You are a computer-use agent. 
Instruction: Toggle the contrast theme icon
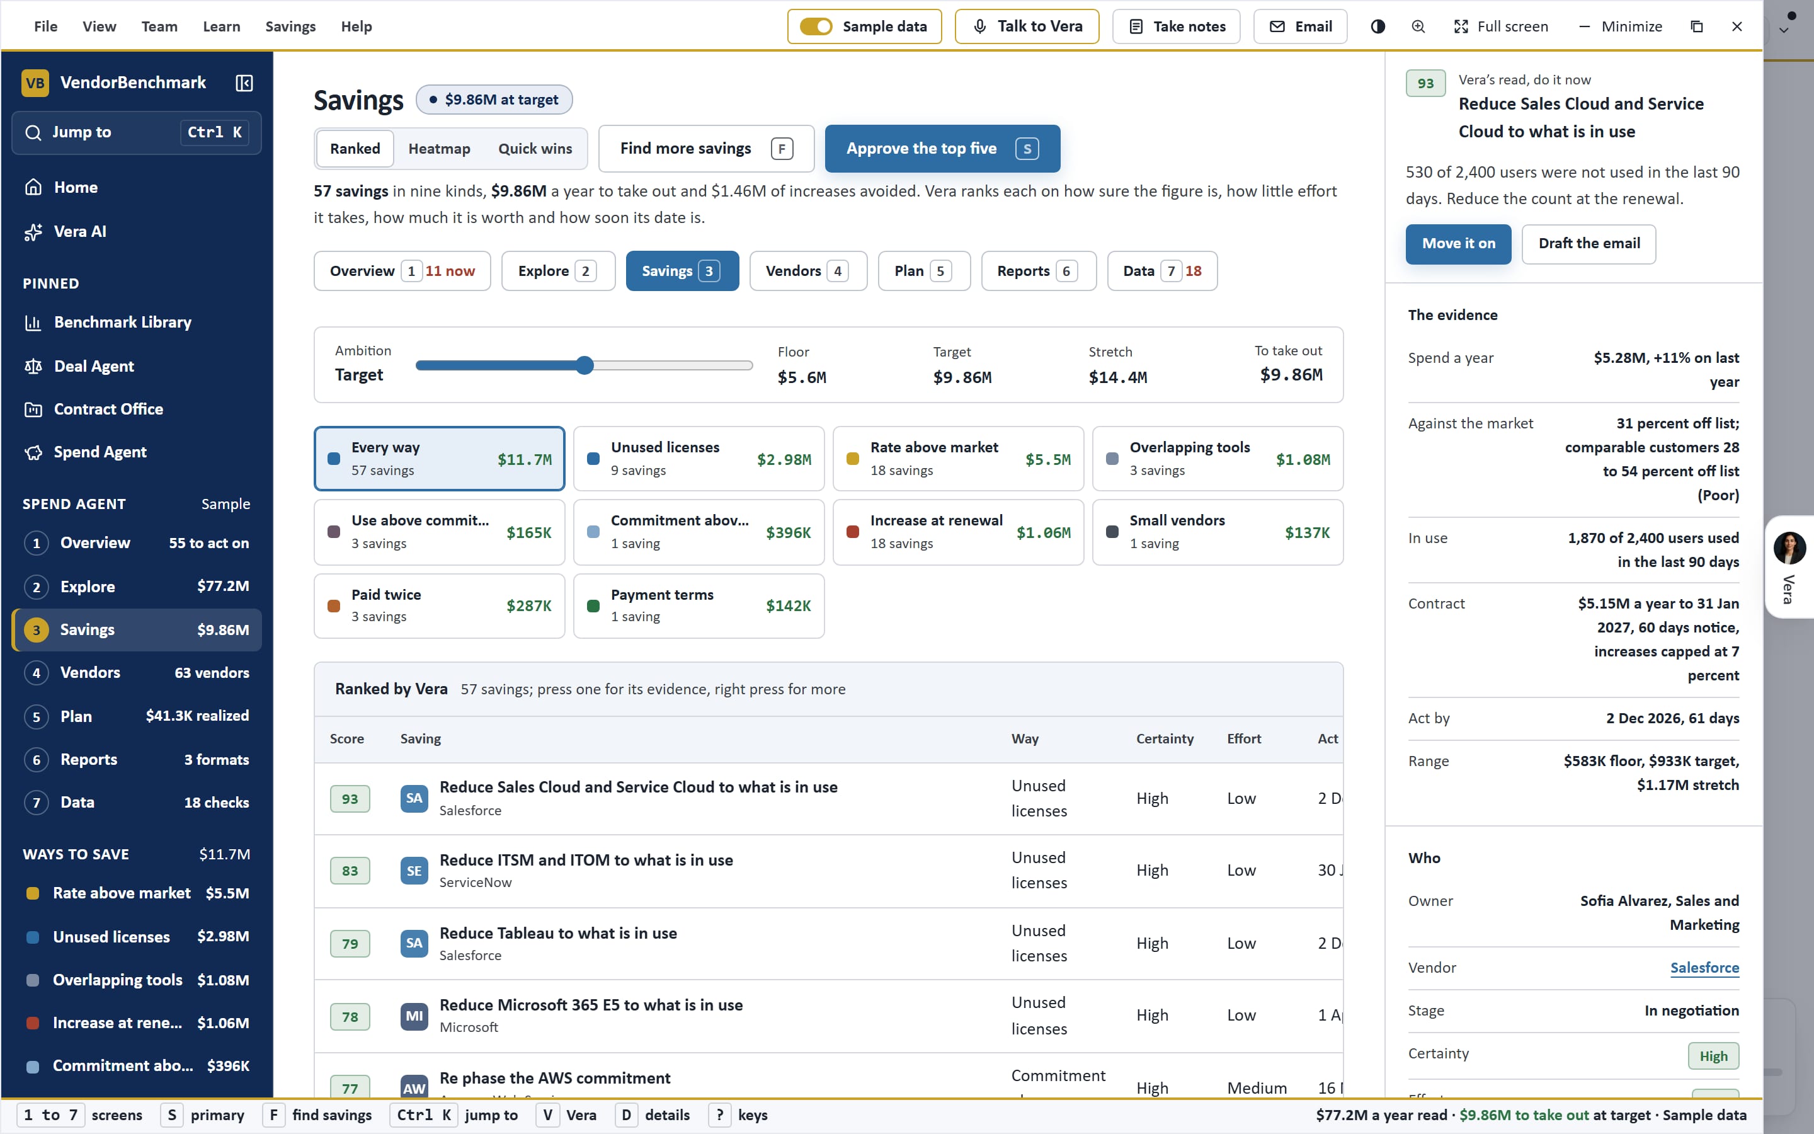click(1378, 26)
